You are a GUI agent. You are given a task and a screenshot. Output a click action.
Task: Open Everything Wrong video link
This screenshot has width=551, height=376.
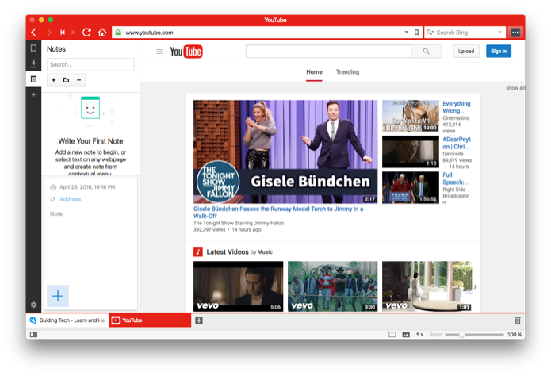(457, 107)
